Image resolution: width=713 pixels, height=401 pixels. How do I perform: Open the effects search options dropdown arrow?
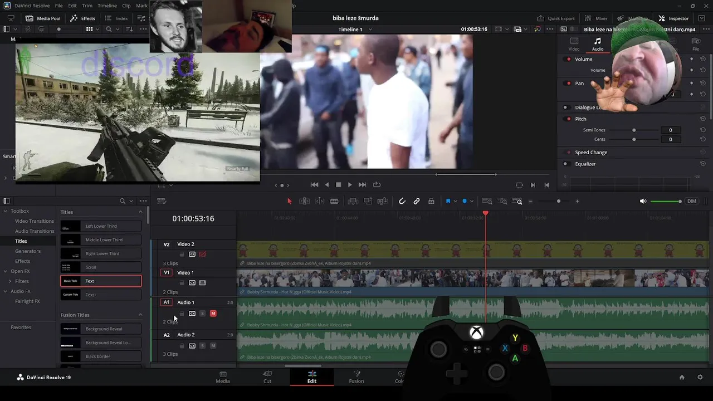[131, 201]
